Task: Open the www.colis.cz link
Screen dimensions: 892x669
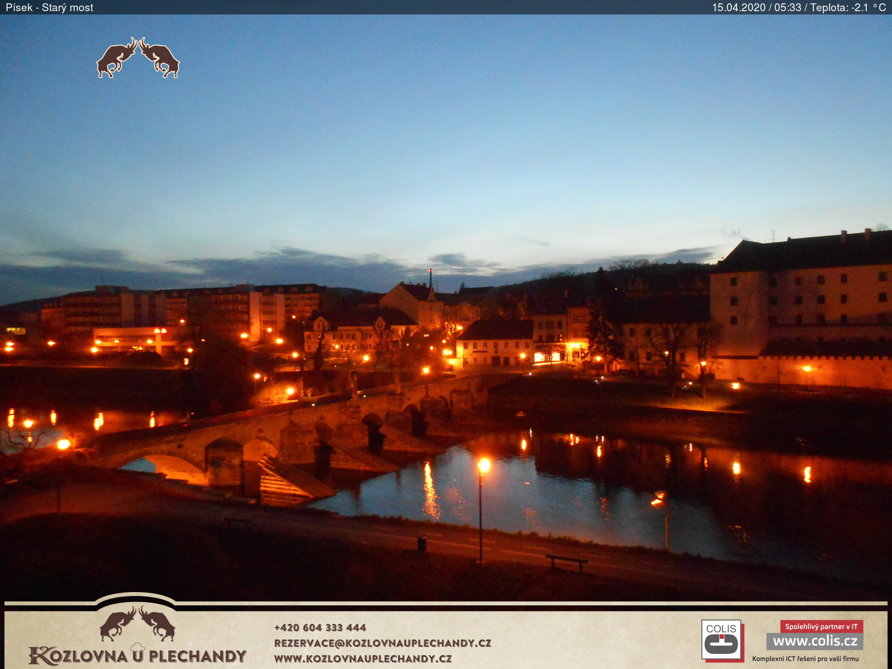Action: [815, 641]
